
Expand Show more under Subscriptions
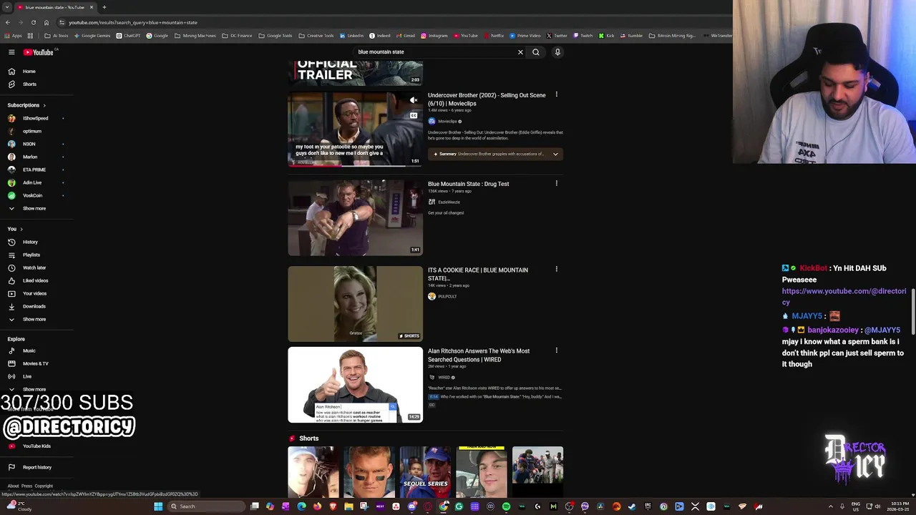[x=36, y=208]
